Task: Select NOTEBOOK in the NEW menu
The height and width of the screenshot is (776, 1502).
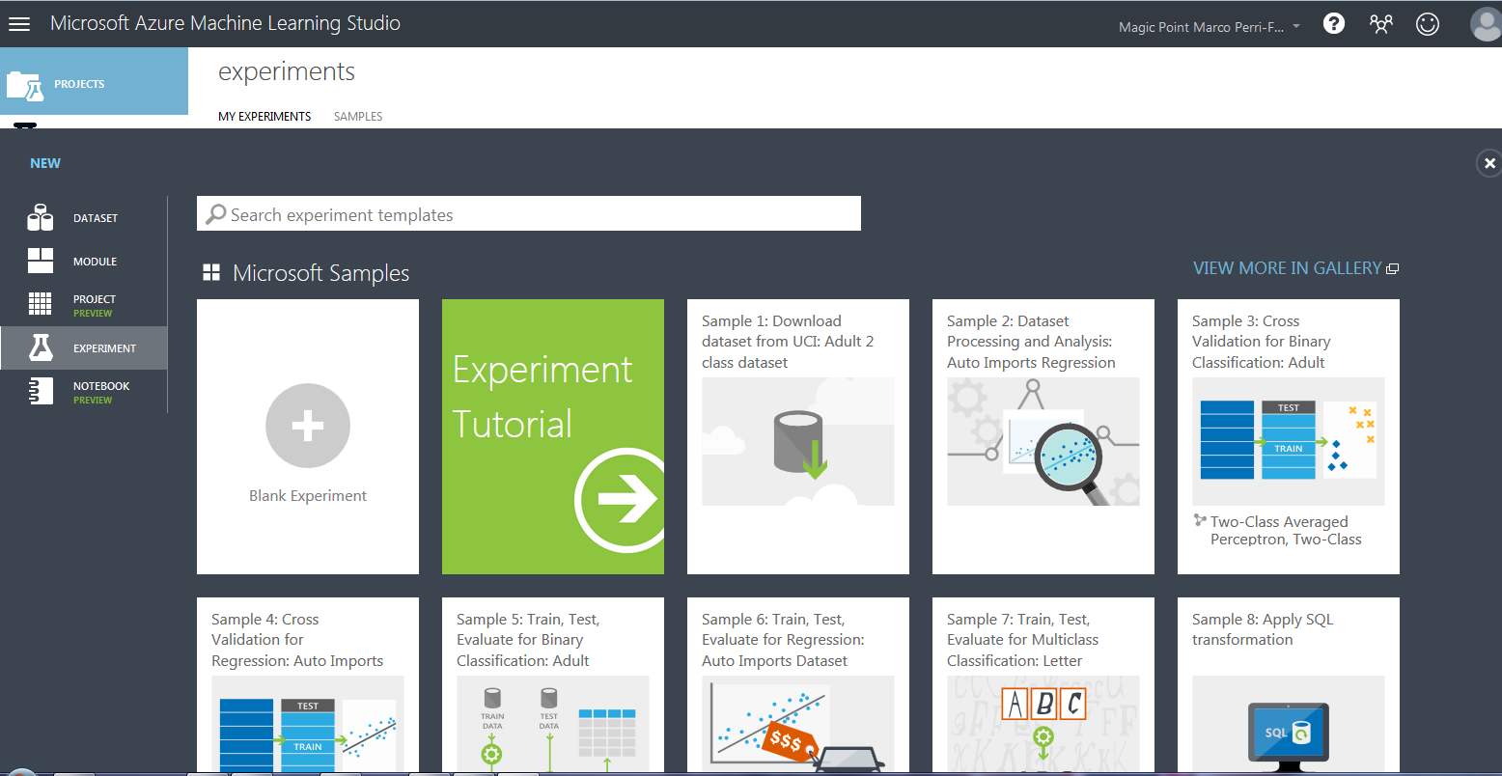Action: pyautogui.click(x=83, y=392)
